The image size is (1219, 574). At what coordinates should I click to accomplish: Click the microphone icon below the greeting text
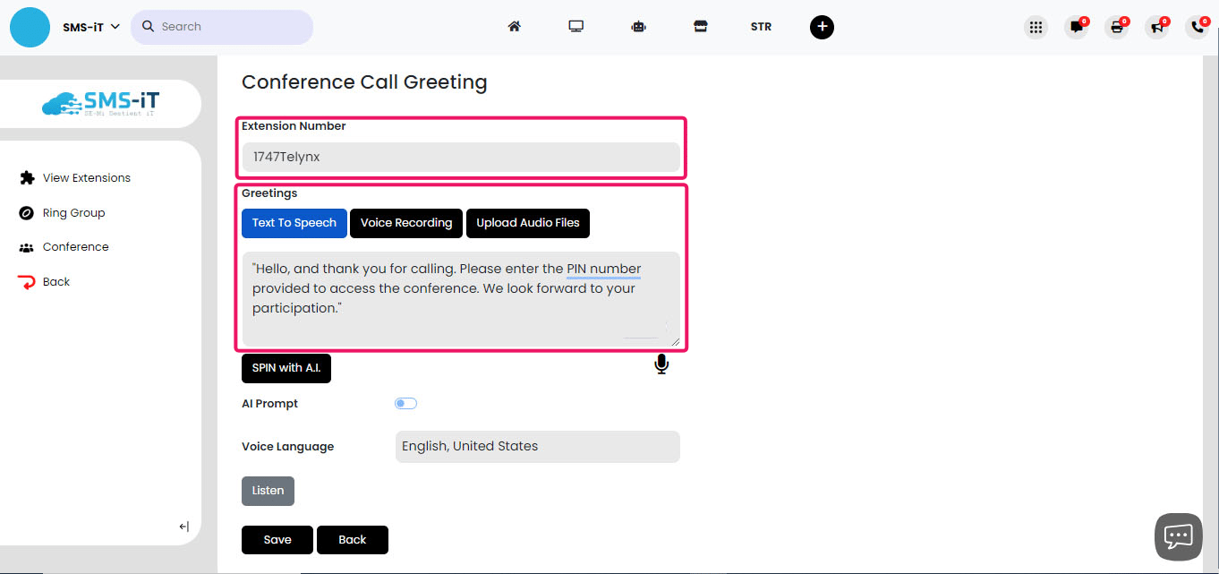(x=661, y=364)
